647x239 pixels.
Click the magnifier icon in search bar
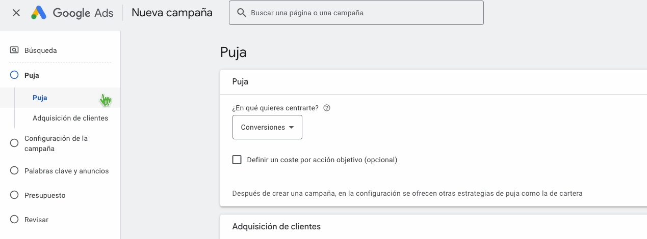click(x=241, y=13)
